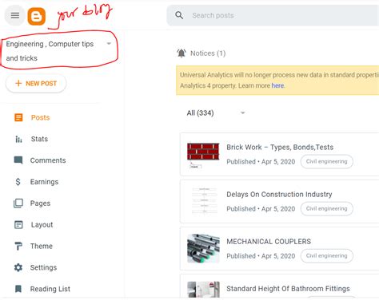379x300 pixels.
Task: Open the All (334) filter dropdown
Action: pos(216,112)
